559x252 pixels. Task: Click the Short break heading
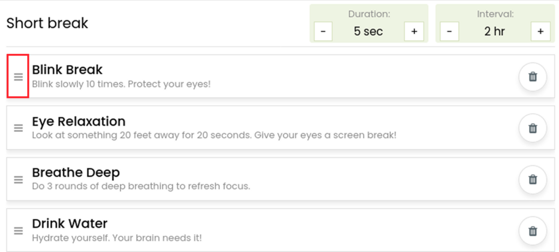point(47,23)
